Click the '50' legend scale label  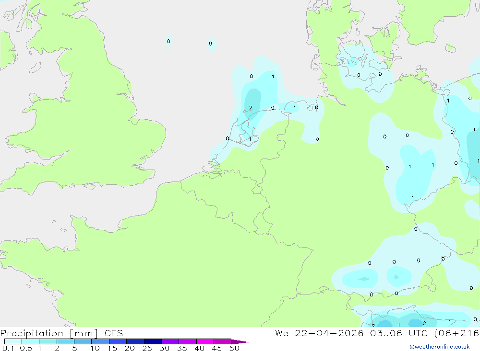(x=234, y=348)
